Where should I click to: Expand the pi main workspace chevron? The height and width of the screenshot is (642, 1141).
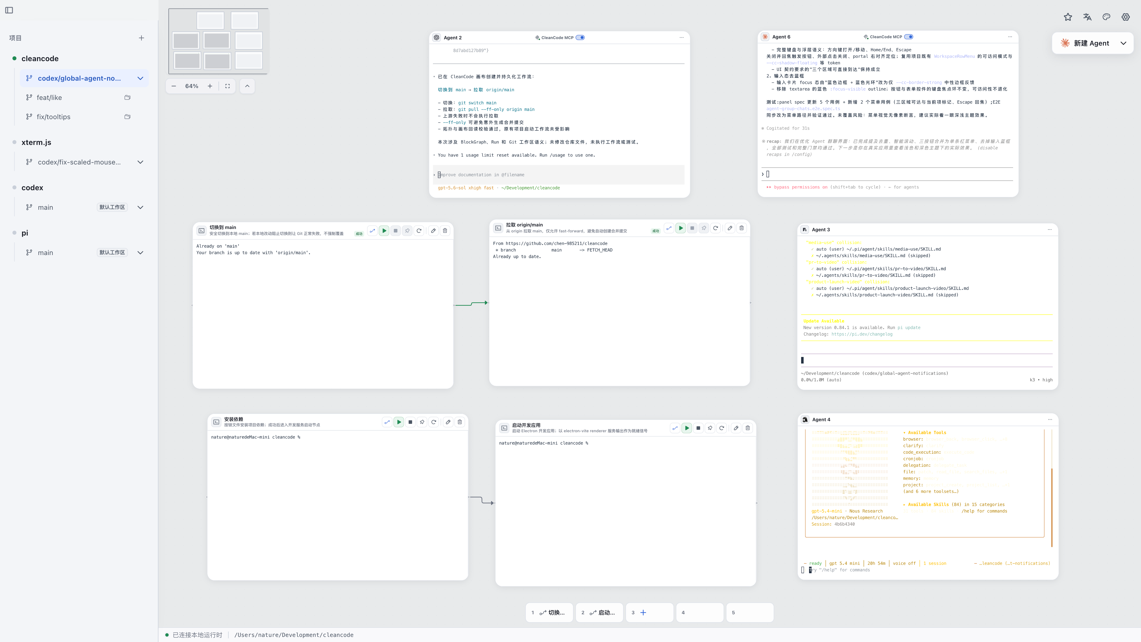coord(140,252)
